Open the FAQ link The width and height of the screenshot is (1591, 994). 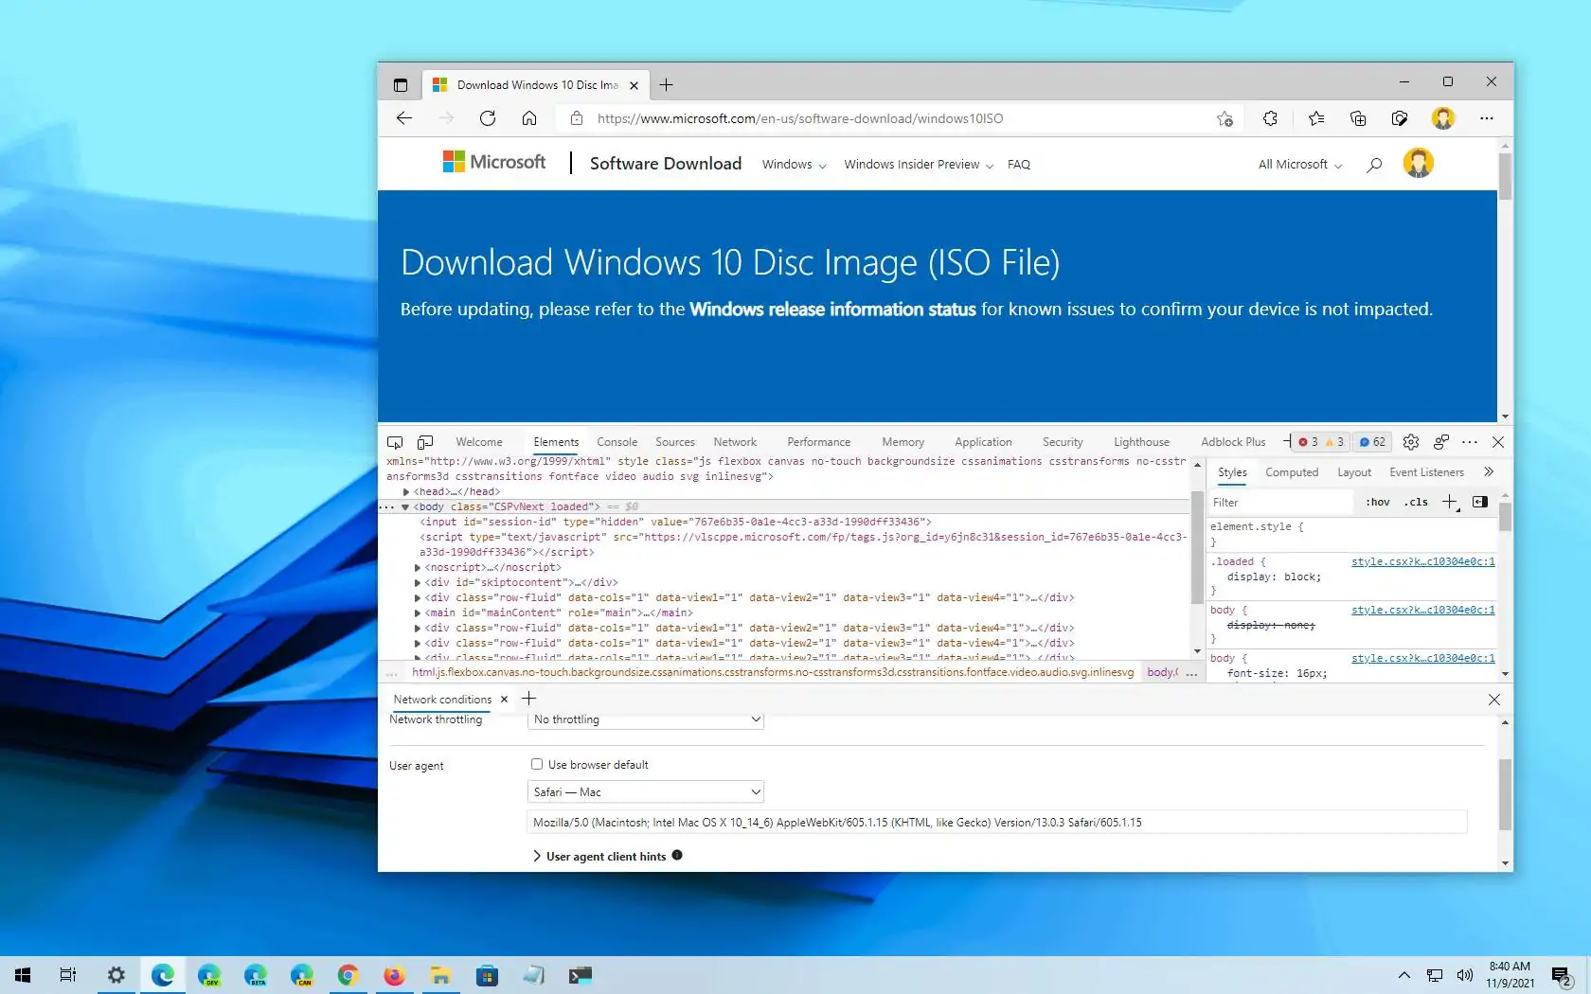pos(1019,165)
